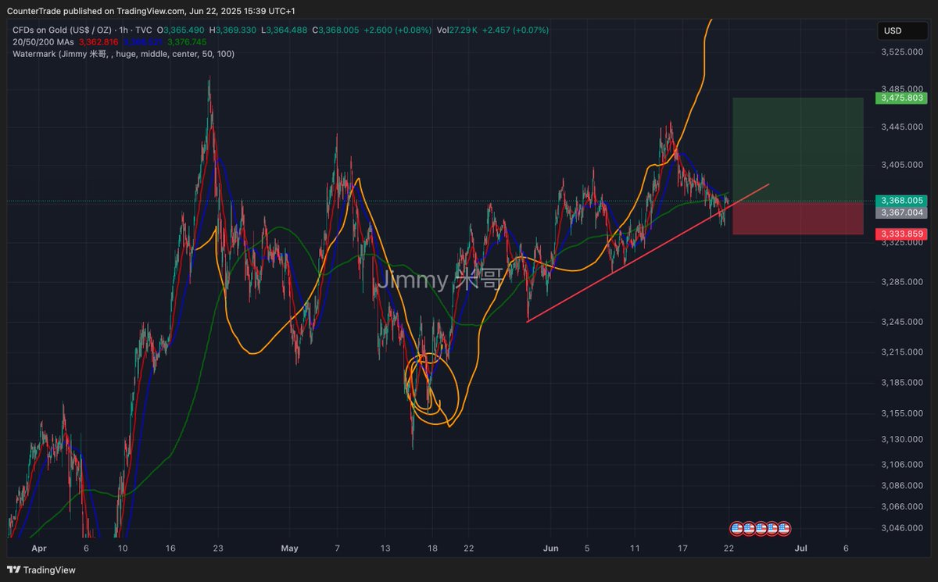Click date label 17 on time axis
The image size is (938, 582).
click(x=682, y=548)
